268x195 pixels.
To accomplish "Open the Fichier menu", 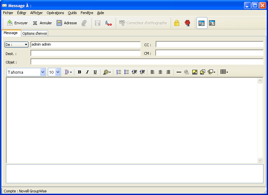I will [8, 13].
